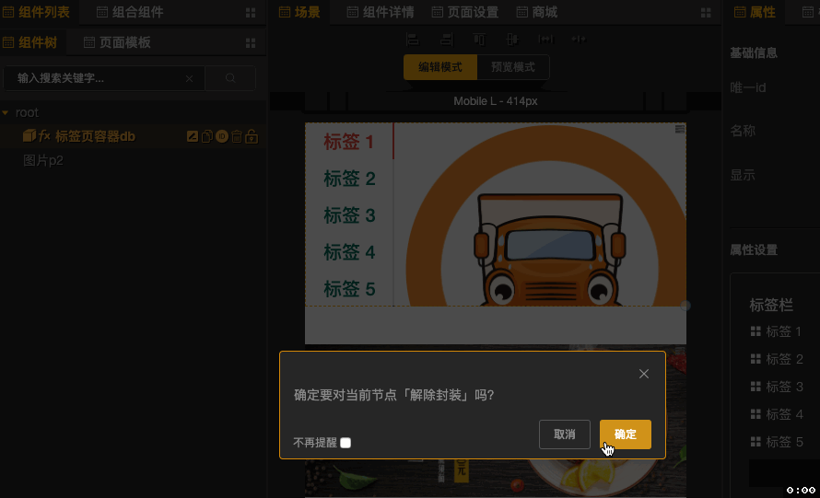Image resolution: width=820 pixels, height=498 pixels.
Task: Click the grid icon next to 标签 2 in 标签栏
Action: tap(756, 359)
